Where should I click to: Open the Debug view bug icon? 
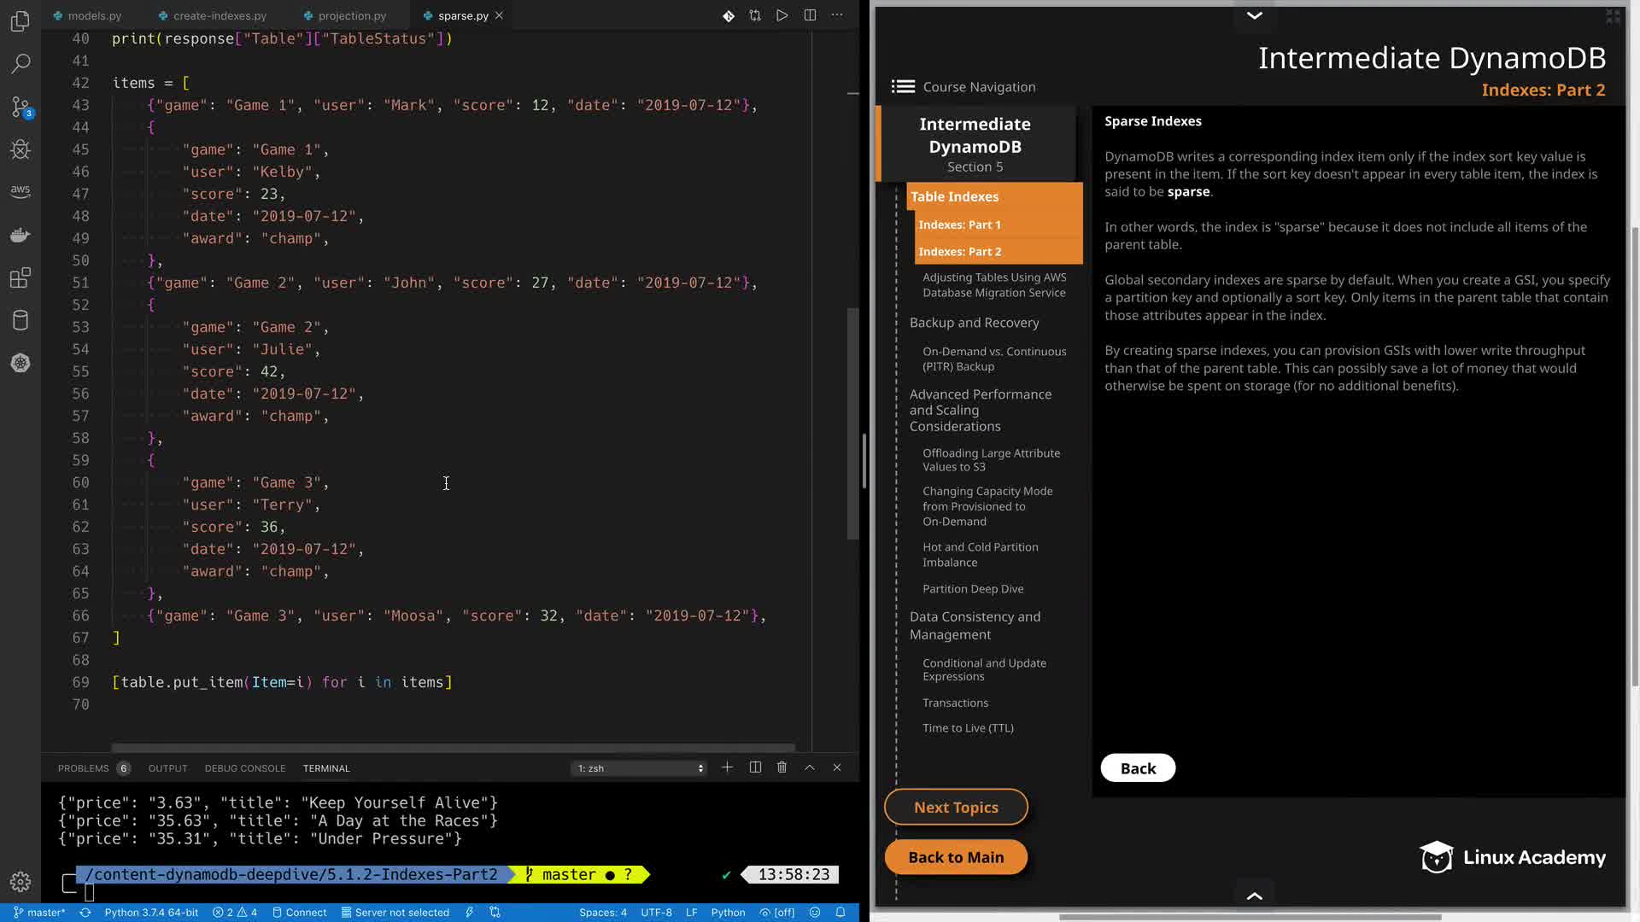pos(20,149)
